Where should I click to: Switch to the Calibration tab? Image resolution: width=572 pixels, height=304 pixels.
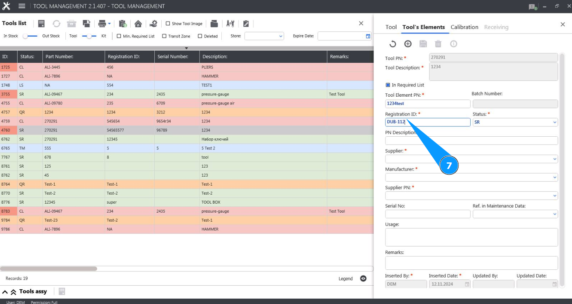pos(464,27)
